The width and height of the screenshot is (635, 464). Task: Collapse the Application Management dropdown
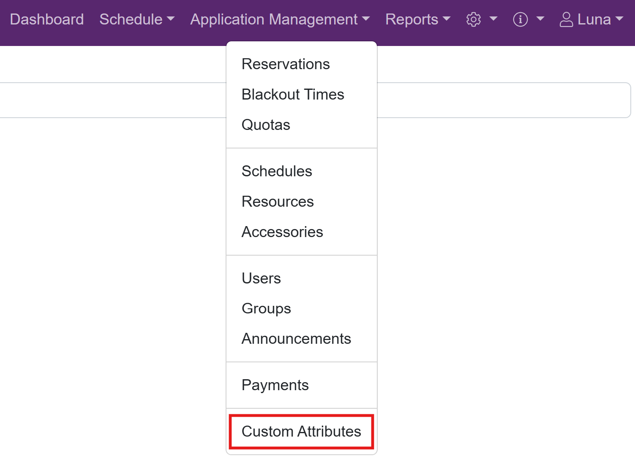pyautogui.click(x=280, y=19)
